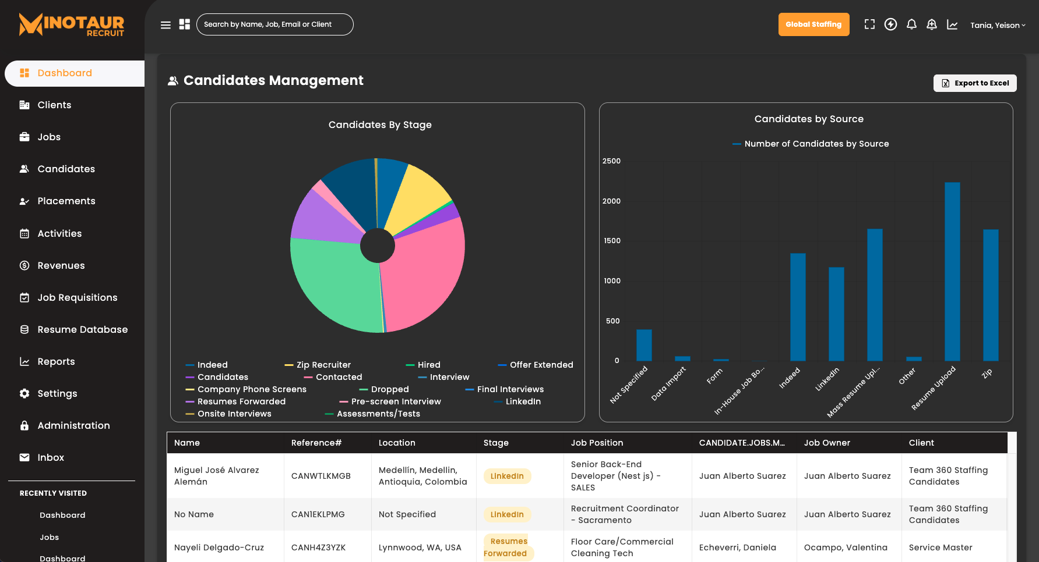Click the Placements user-check icon
Viewport: 1039px width, 562px height.
24,201
